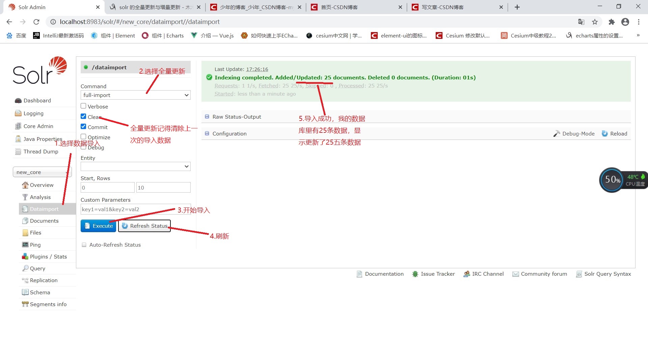Click the IRC Channel icon

pyautogui.click(x=466, y=274)
